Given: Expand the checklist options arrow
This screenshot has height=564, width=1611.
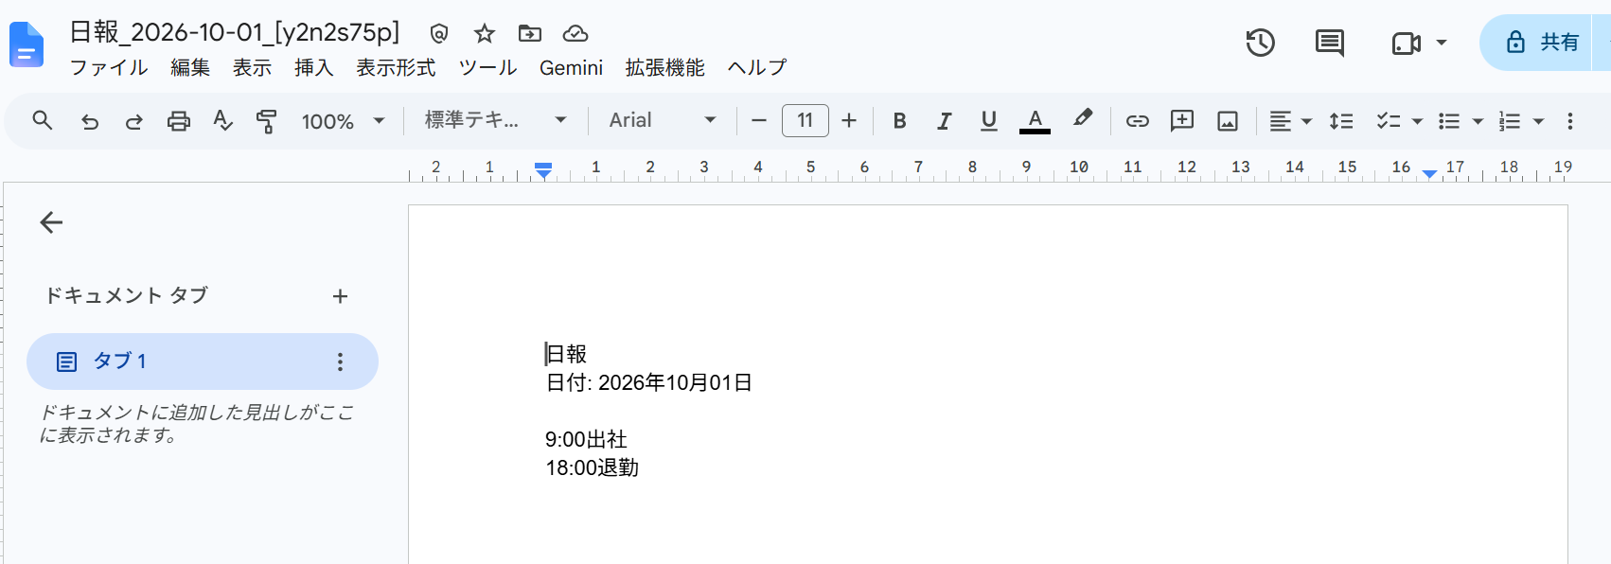Looking at the screenshot, I should click(1417, 121).
